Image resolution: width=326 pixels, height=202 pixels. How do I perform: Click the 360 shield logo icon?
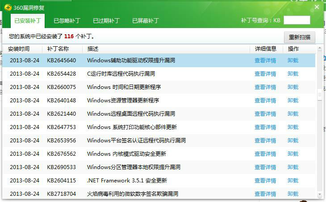8,8
